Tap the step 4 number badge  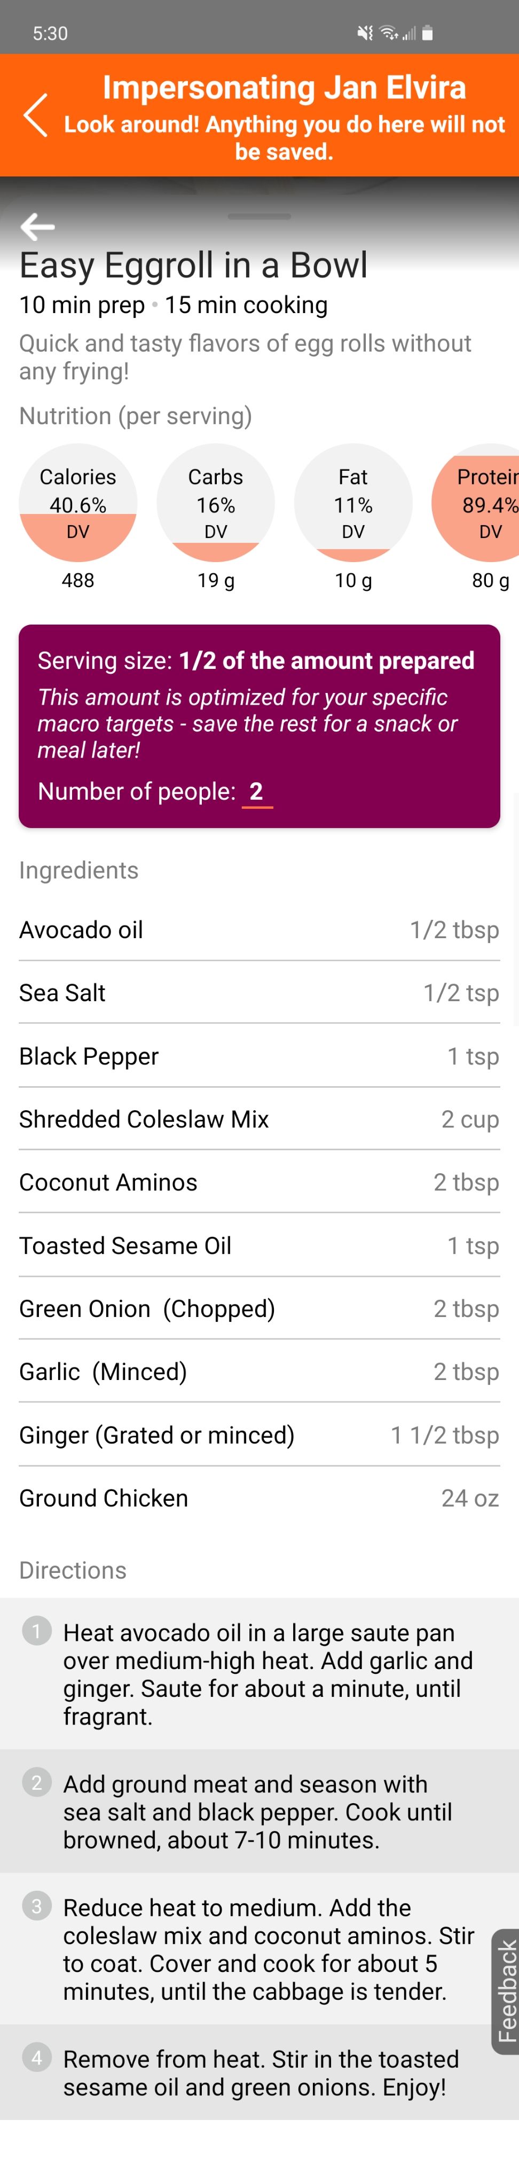click(x=36, y=2057)
